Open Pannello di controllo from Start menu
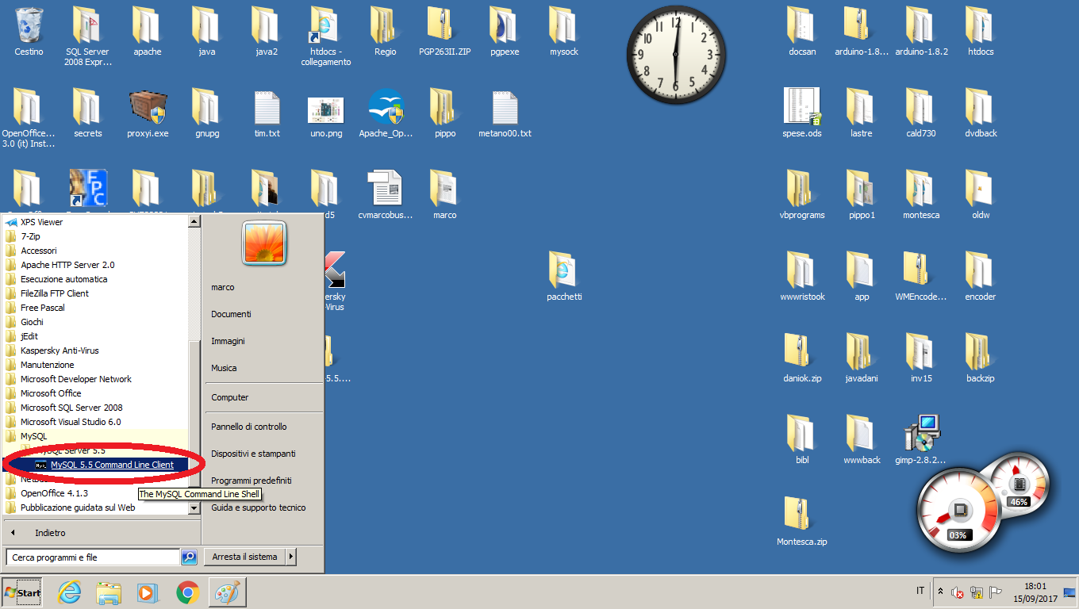This screenshot has width=1079, height=609. pos(248,427)
